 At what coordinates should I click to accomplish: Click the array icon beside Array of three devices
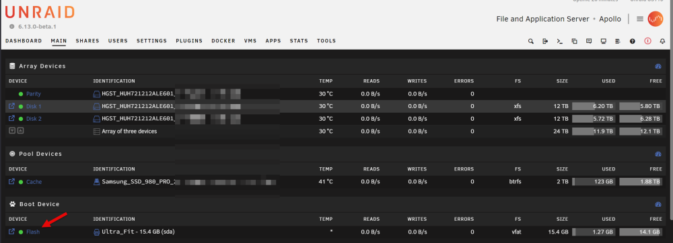(x=96, y=132)
